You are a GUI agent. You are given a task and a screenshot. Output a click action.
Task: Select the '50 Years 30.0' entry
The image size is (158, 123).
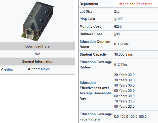tap(124, 91)
